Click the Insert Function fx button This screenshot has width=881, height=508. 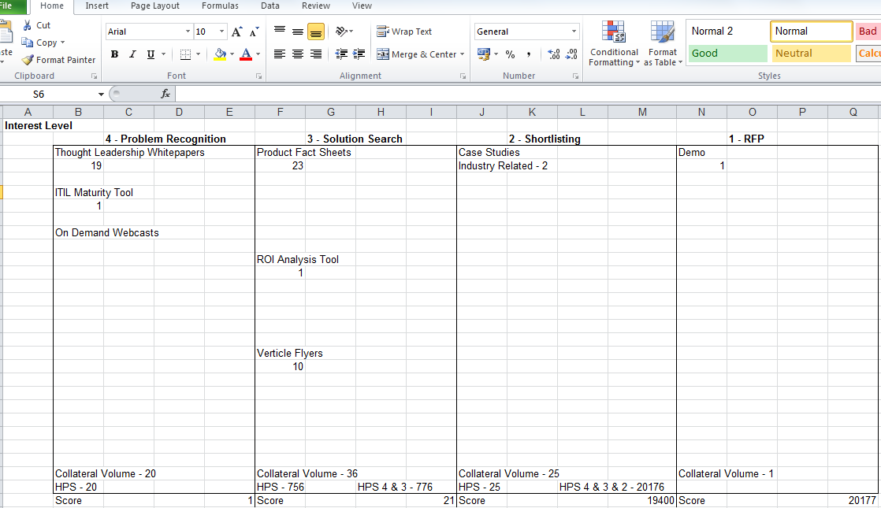[165, 95]
